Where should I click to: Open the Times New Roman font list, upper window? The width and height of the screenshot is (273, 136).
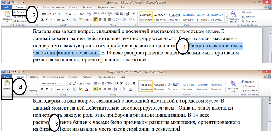pos(56,14)
